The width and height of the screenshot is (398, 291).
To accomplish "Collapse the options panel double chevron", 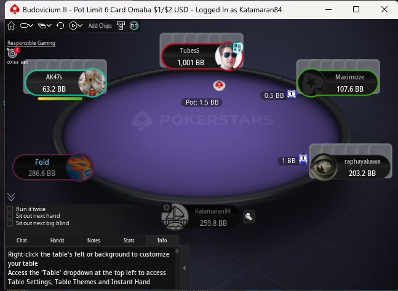I will coord(11,197).
